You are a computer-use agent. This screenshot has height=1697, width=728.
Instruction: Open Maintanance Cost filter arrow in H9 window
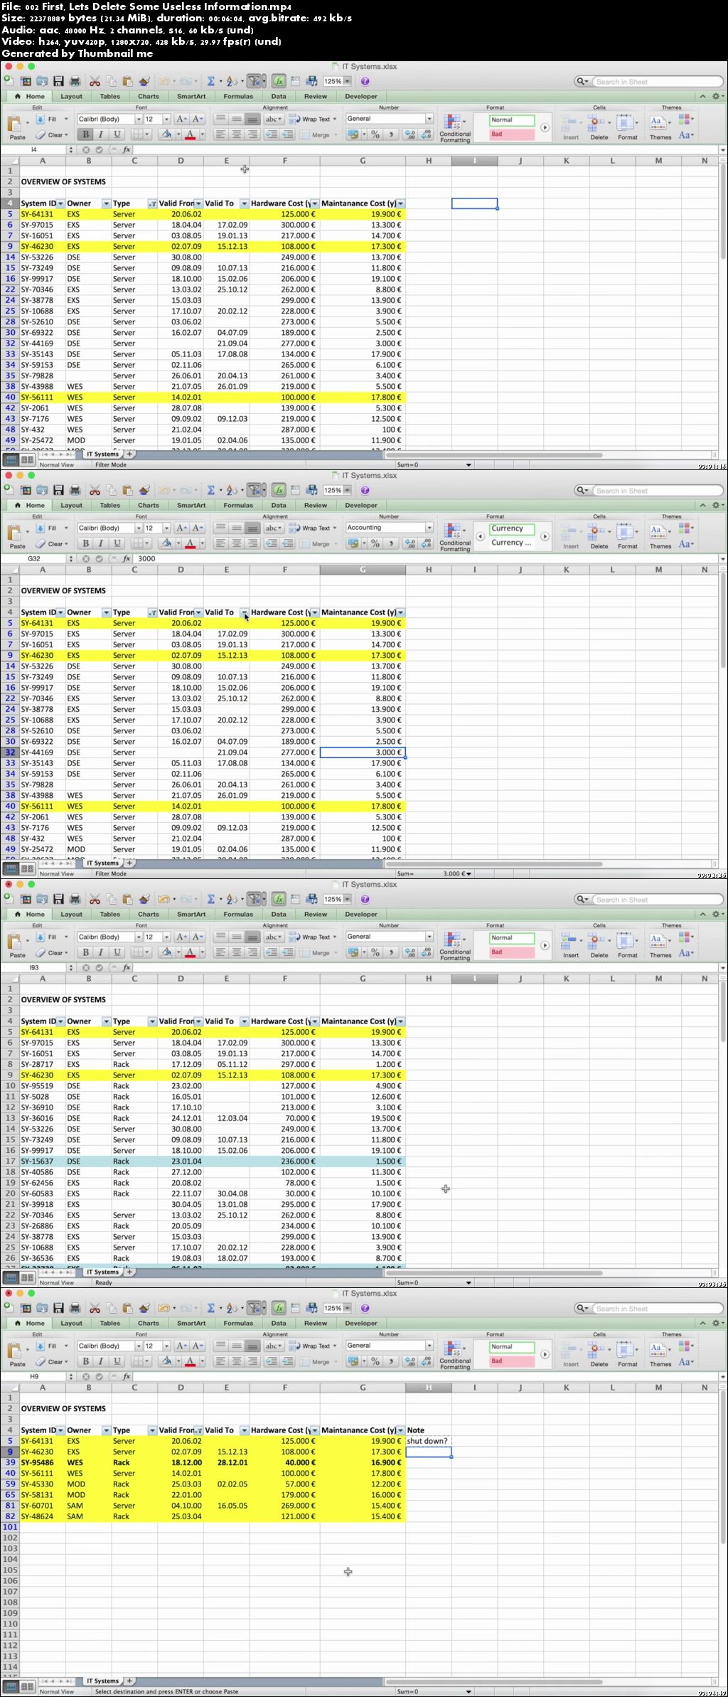[x=401, y=1430]
